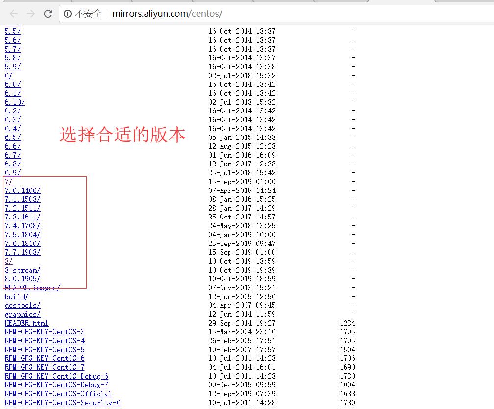
Task: Open the RPM-GPG-KEY-CentOS-4 file link
Action: click(45, 341)
